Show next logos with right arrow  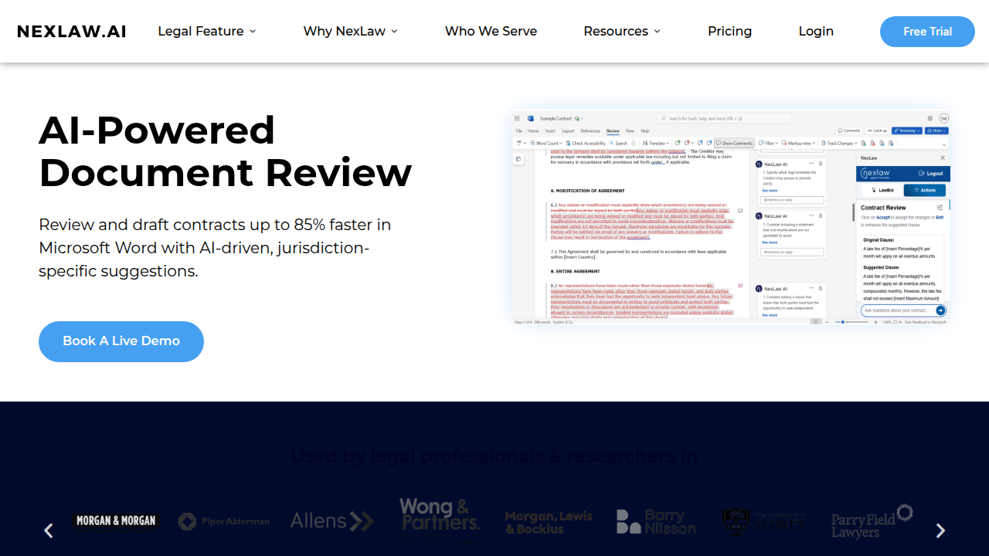click(940, 531)
